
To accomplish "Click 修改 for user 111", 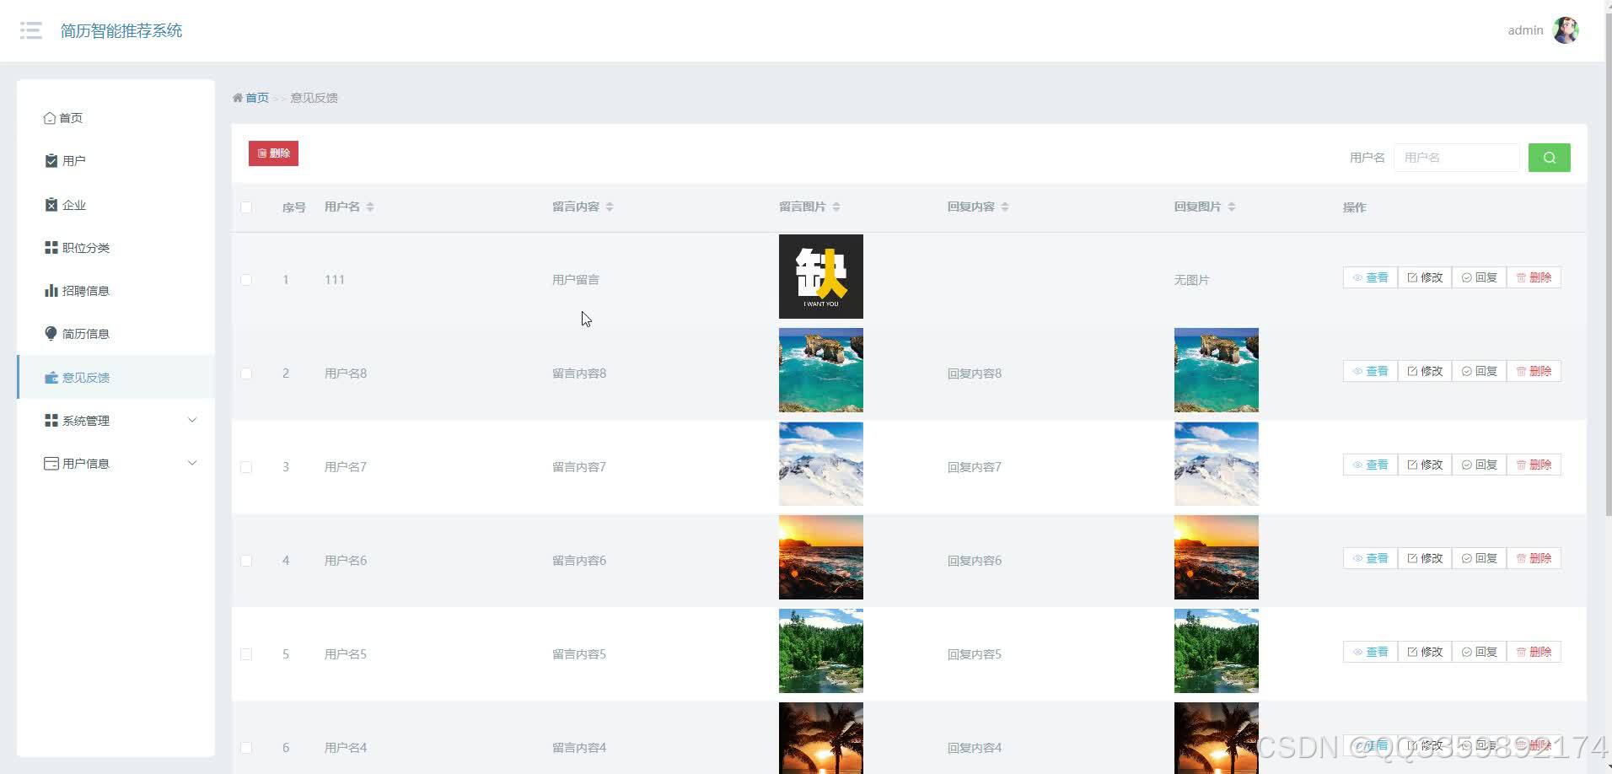I will click(1425, 277).
